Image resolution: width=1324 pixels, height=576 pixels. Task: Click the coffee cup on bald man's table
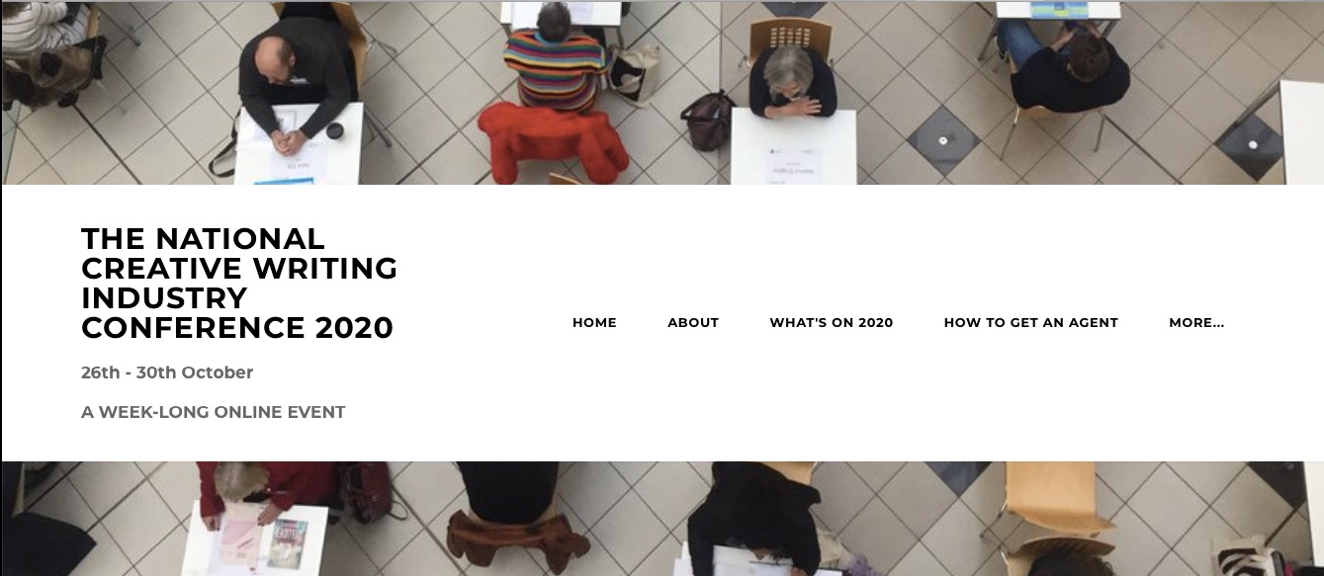pyautogui.click(x=334, y=131)
